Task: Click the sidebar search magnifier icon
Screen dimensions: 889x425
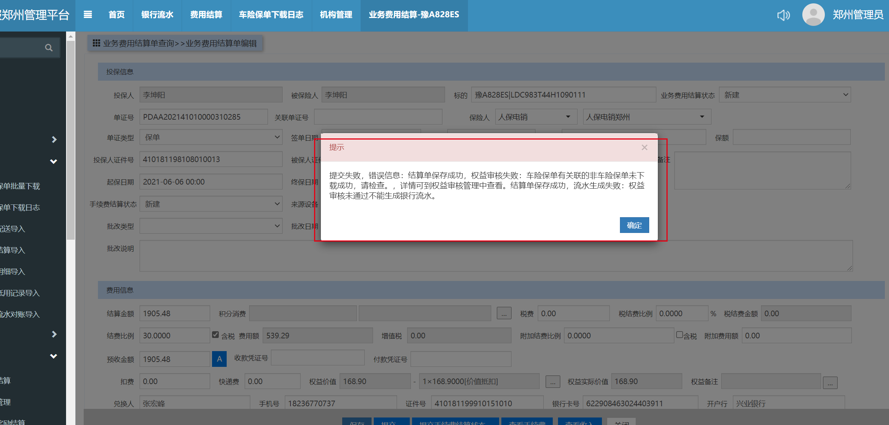Action: (49, 48)
